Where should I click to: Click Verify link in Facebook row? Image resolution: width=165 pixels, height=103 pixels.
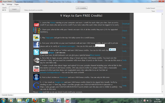click(124, 45)
